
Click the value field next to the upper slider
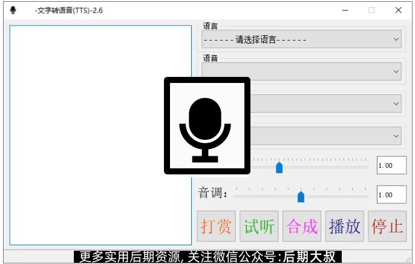(392, 165)
